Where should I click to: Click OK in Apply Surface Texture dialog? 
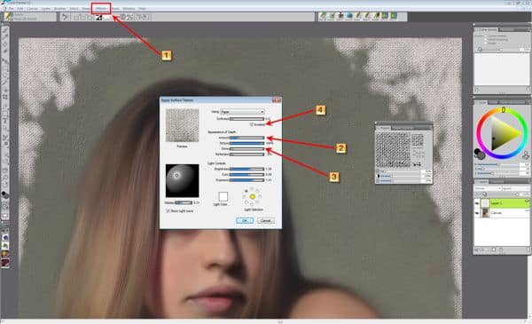tap(245, 220)
